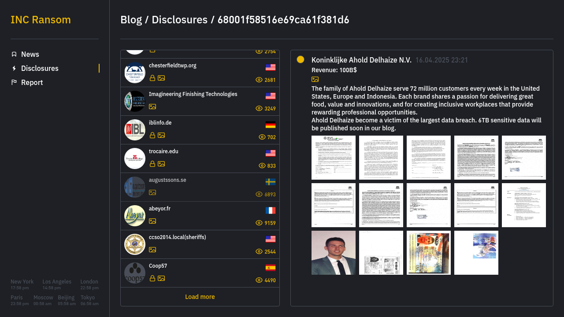Click the New York clock entry

click(22, 284)
